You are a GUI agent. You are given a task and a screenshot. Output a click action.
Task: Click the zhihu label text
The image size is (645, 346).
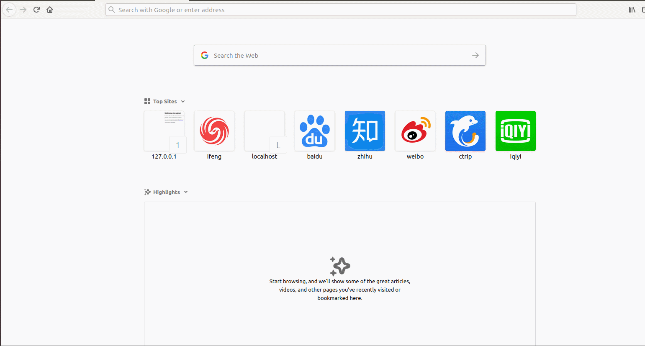[x=365, y=156]
